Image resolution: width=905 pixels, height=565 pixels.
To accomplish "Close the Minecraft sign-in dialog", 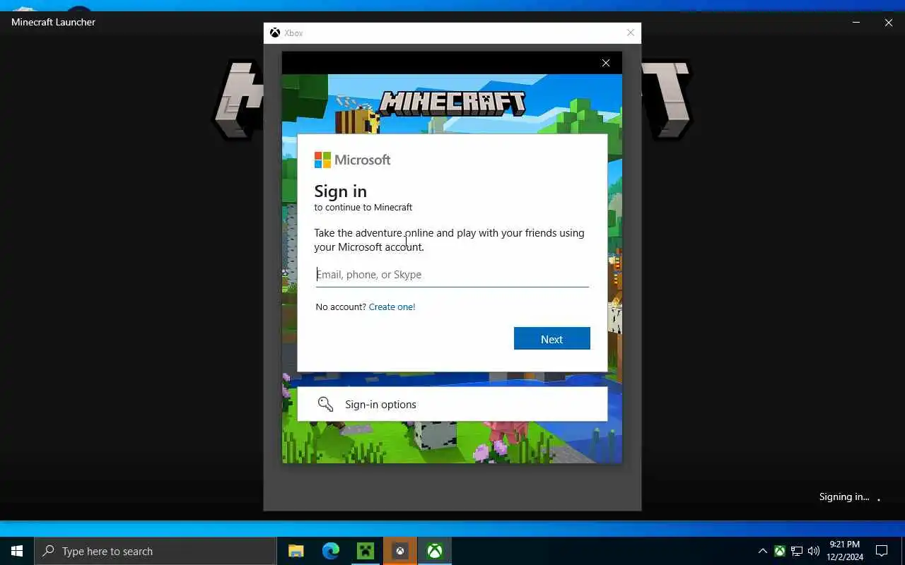I will coord(606,63).
